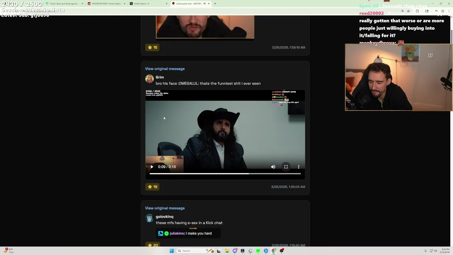Click the zoom magnifier in address bar
The image size is (453, 255).
tap(402, 11)
